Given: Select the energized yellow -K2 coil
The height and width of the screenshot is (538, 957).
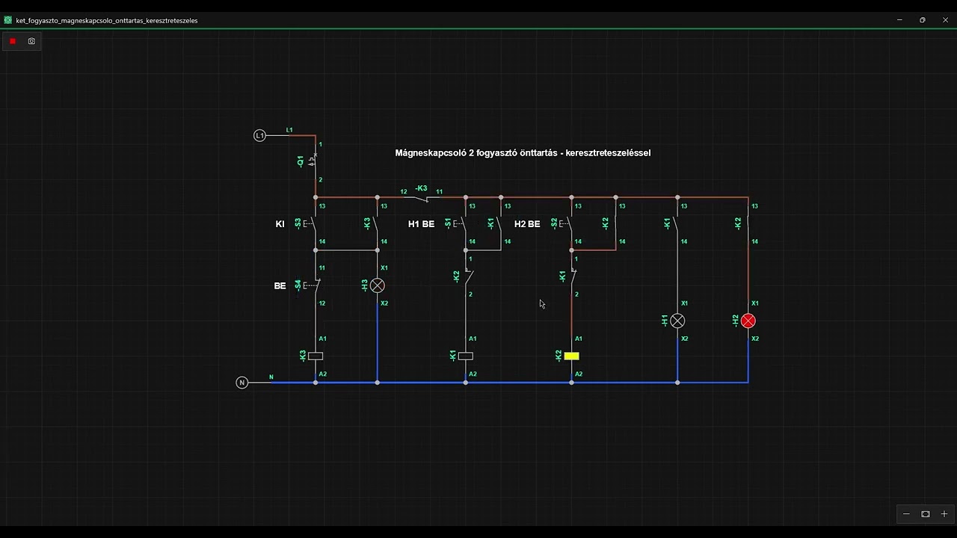Looking at the screenshot, I should click(x=572, y=356).
